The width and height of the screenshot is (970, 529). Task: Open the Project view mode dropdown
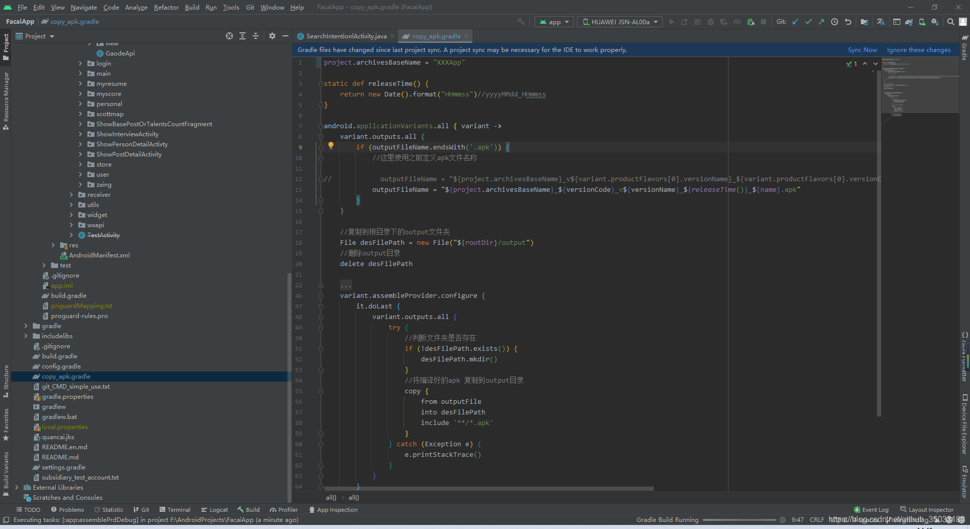click(35, 36)
